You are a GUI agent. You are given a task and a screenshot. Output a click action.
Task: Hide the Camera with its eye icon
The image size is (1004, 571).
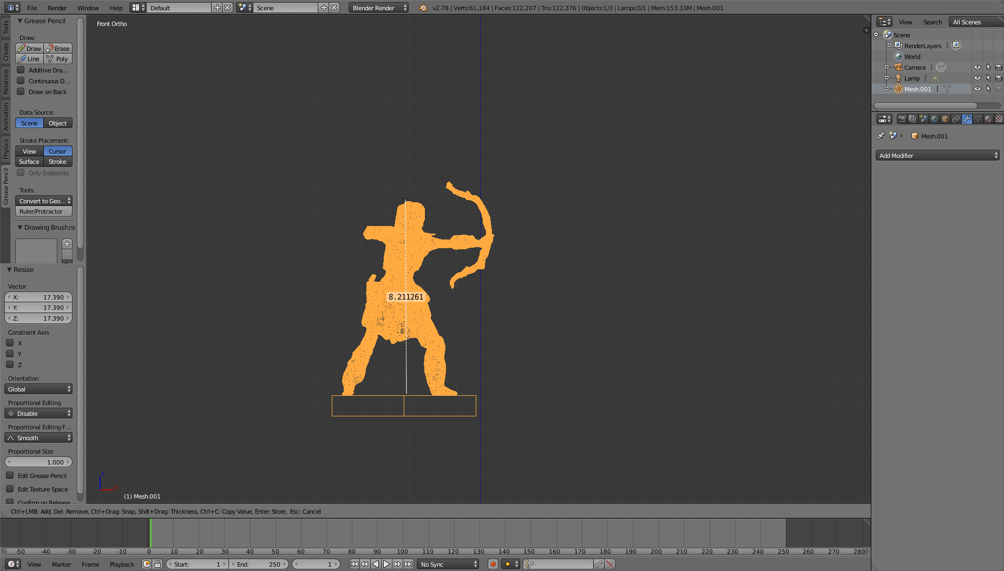click(x=977, y=67)
